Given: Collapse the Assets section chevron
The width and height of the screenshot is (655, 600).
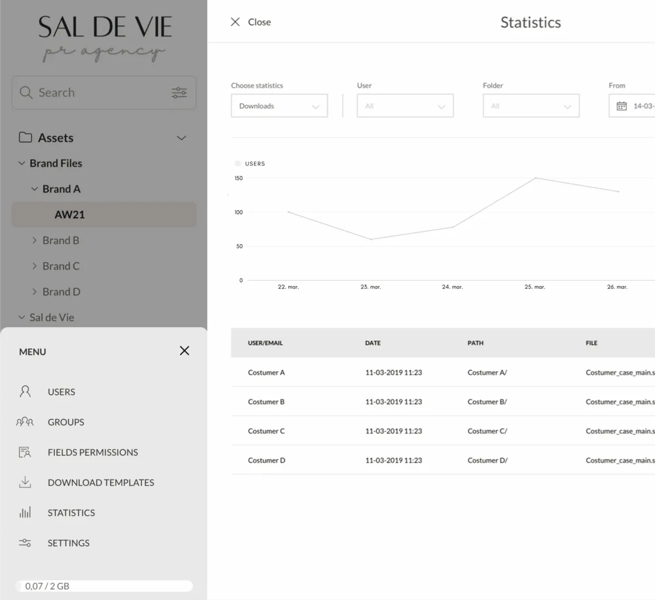Looking at the screenshot, I should coord(182,138).
